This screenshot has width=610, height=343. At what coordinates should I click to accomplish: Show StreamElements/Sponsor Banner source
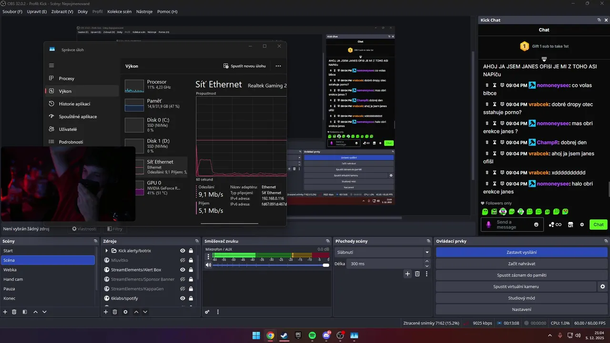click(183, 279)
